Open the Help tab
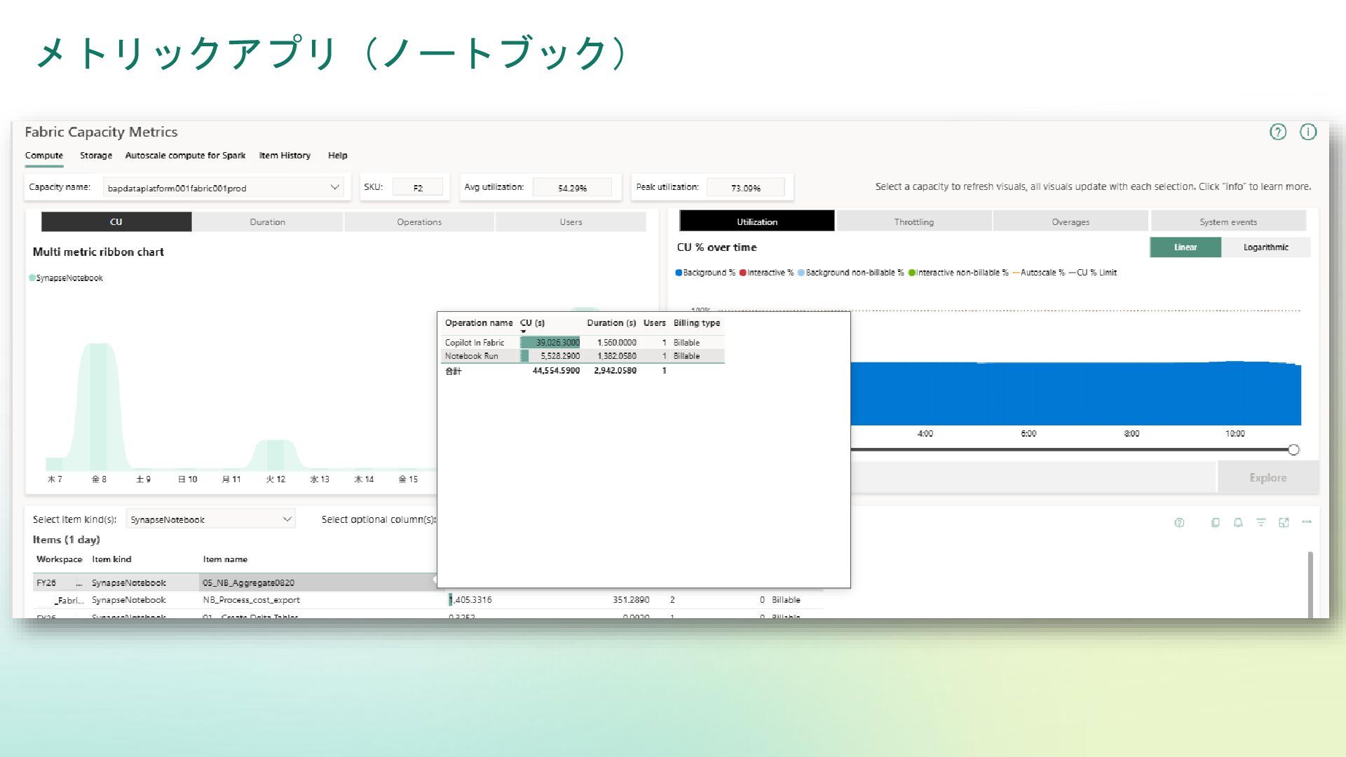 pyautogui.click(x=338, y=156)
